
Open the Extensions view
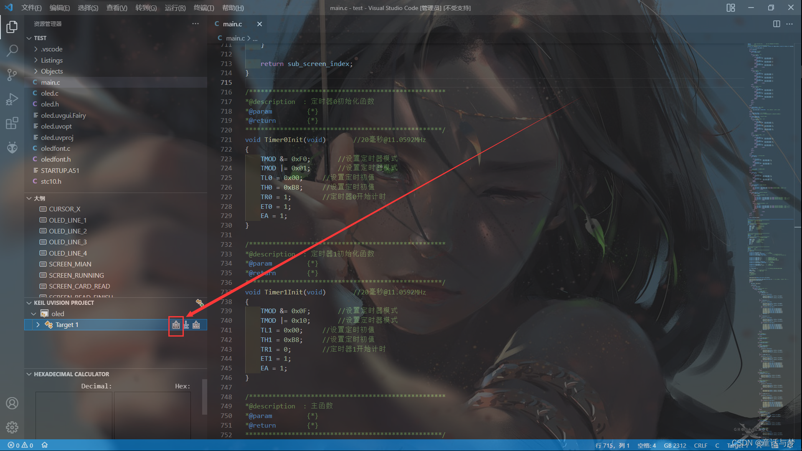pyautogui.click(x=12, y=123)
